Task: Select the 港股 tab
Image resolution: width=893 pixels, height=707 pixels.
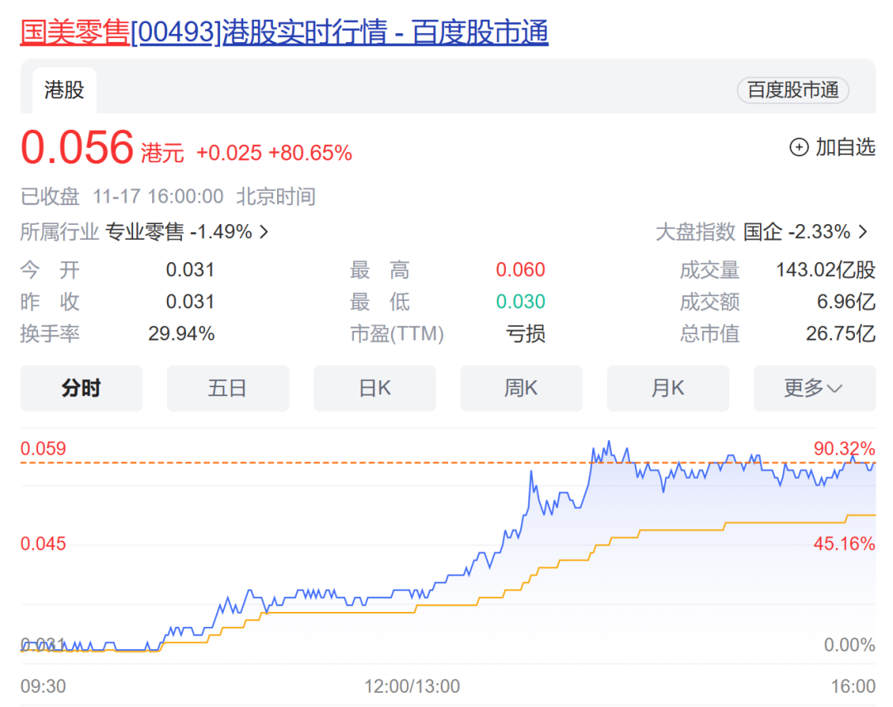Action: click(64, 90)
